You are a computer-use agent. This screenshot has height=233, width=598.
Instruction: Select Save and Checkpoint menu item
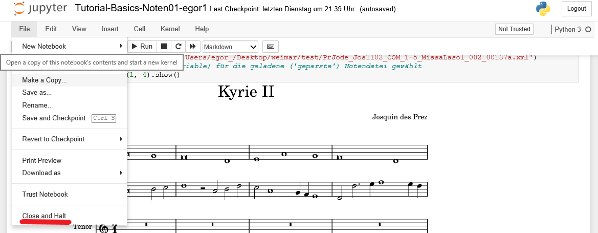54,118
